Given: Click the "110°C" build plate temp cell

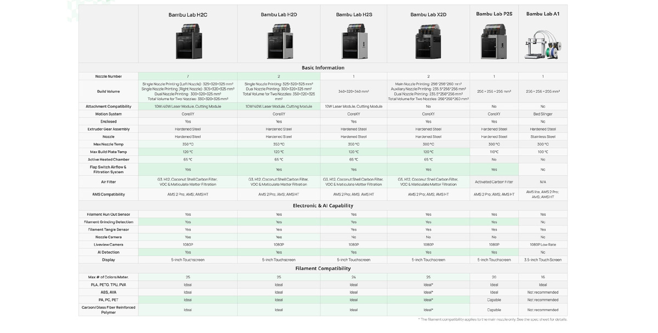Looking at the screenshot, I should pyautogui.click(x=494, y=152).
